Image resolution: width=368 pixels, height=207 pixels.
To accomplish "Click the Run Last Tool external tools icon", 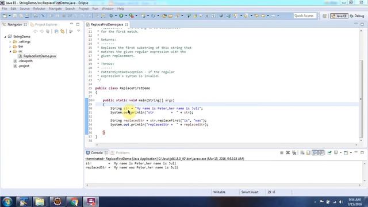I will tap(132, 16).
